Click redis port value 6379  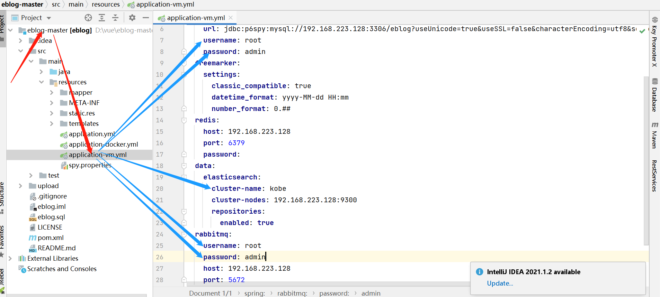[237, 143]
